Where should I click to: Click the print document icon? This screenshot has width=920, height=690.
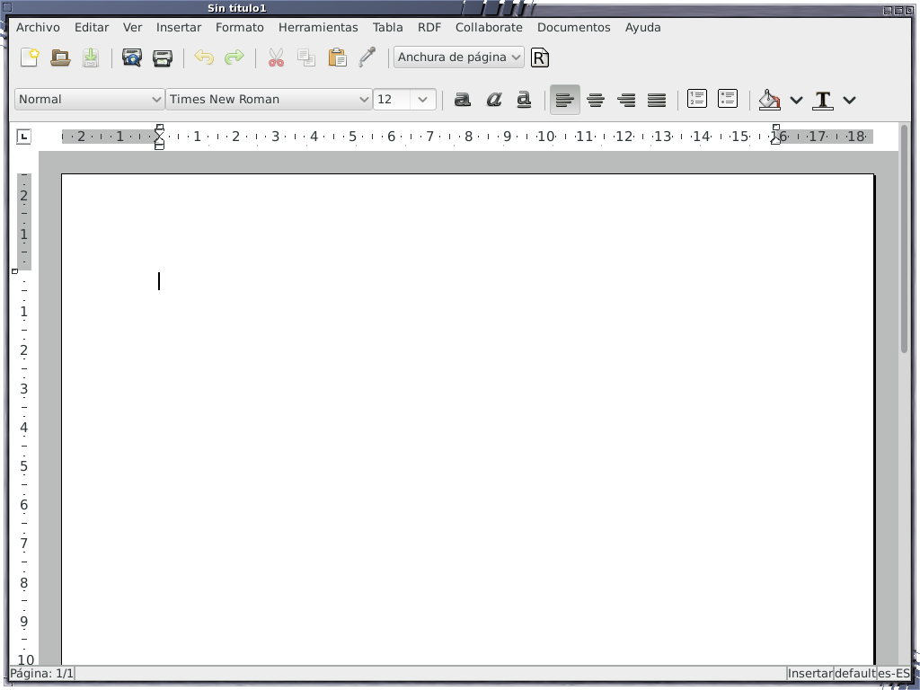pos(163,58)
